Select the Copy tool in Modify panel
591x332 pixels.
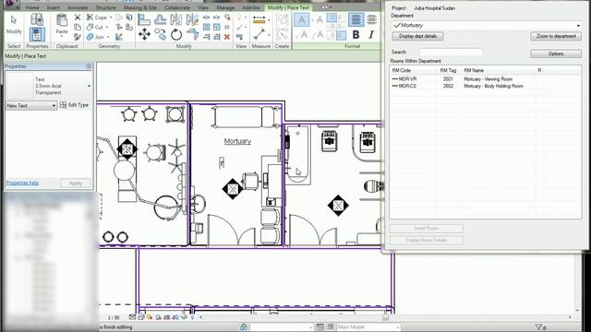pos(160,35)
